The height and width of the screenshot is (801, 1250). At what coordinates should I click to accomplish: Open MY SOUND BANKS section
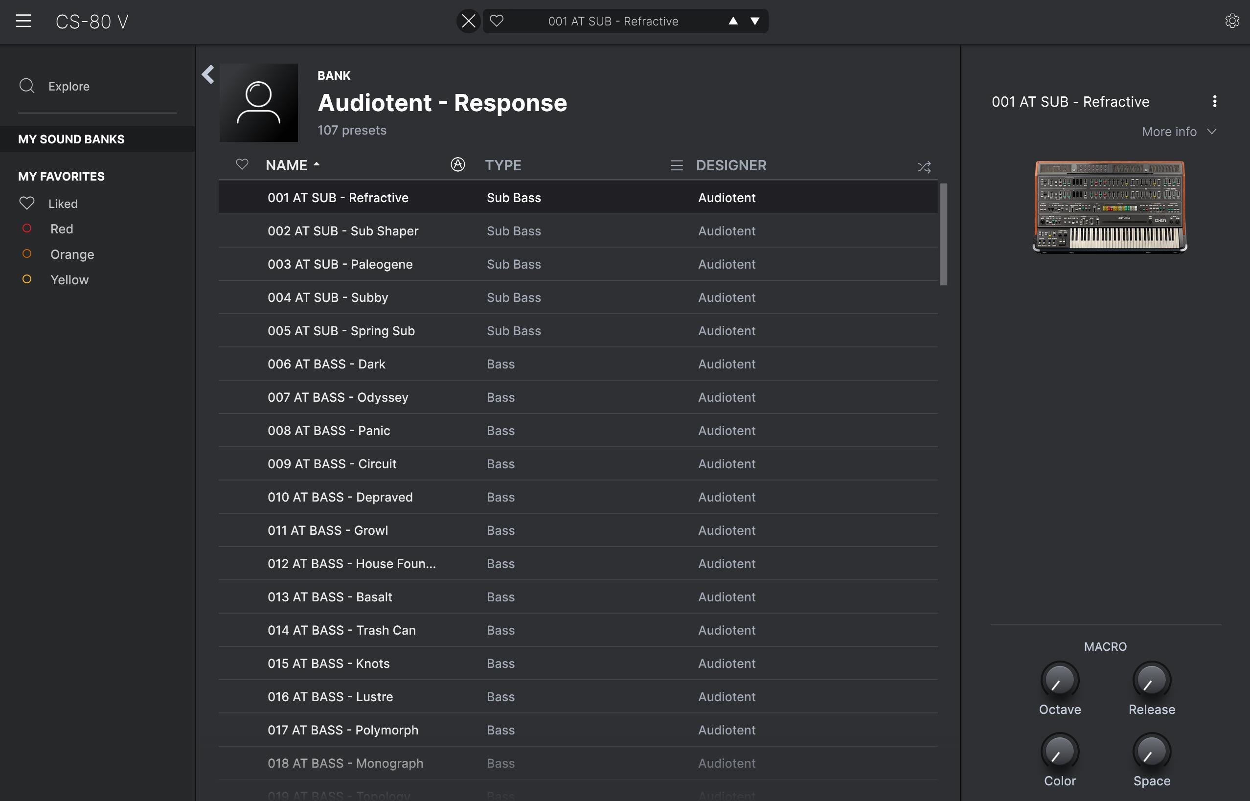98,139
